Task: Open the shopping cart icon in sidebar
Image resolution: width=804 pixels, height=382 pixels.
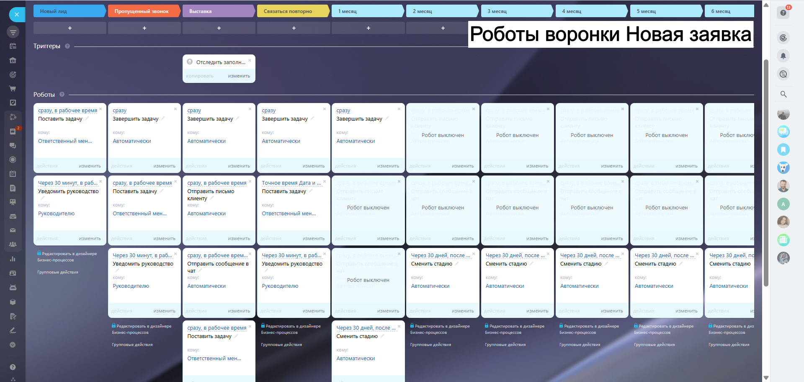Action: point(13,88)
